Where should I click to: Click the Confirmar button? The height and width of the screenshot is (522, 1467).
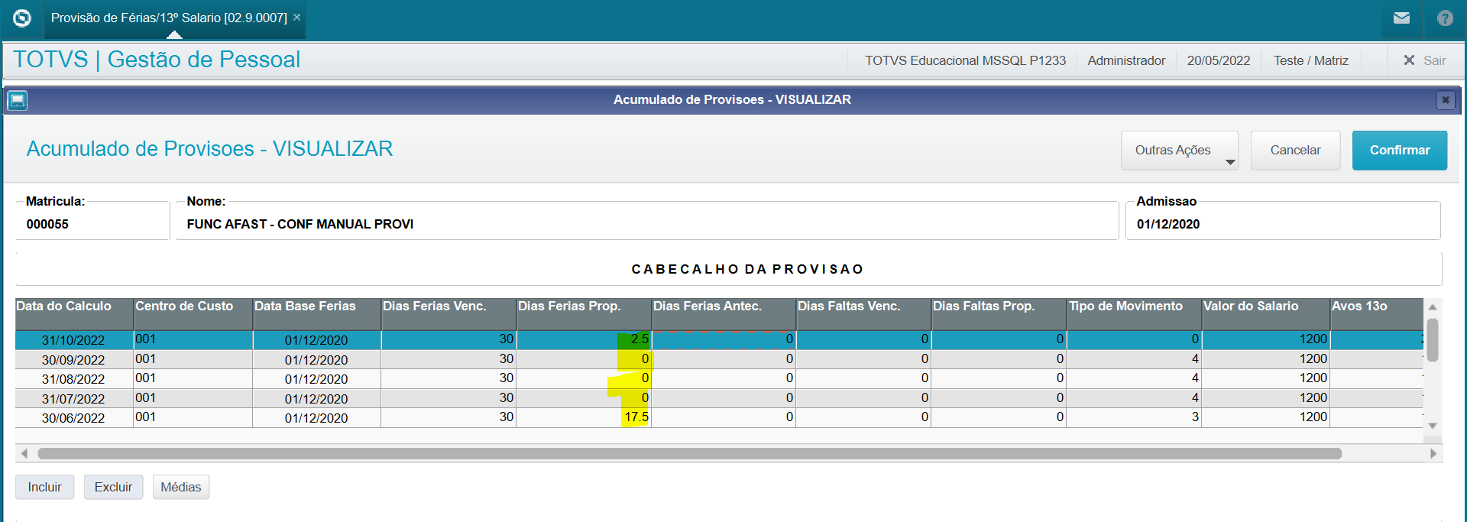click(x=1400, y=151)
